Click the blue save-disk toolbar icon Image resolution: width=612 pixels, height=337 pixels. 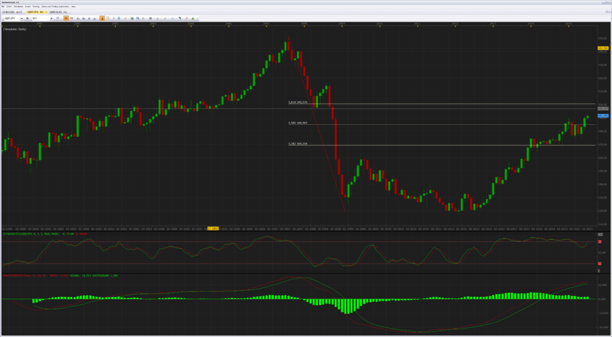click(x=137, y=19)
